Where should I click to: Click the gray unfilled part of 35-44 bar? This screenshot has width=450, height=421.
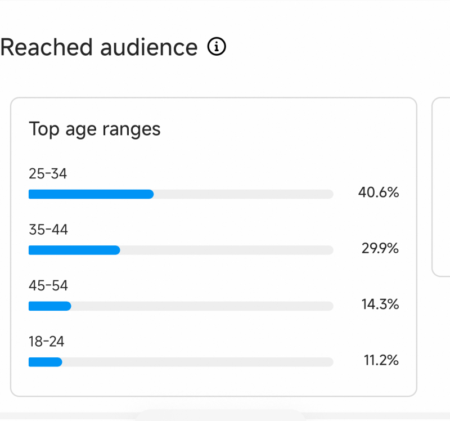coord(226,250)
